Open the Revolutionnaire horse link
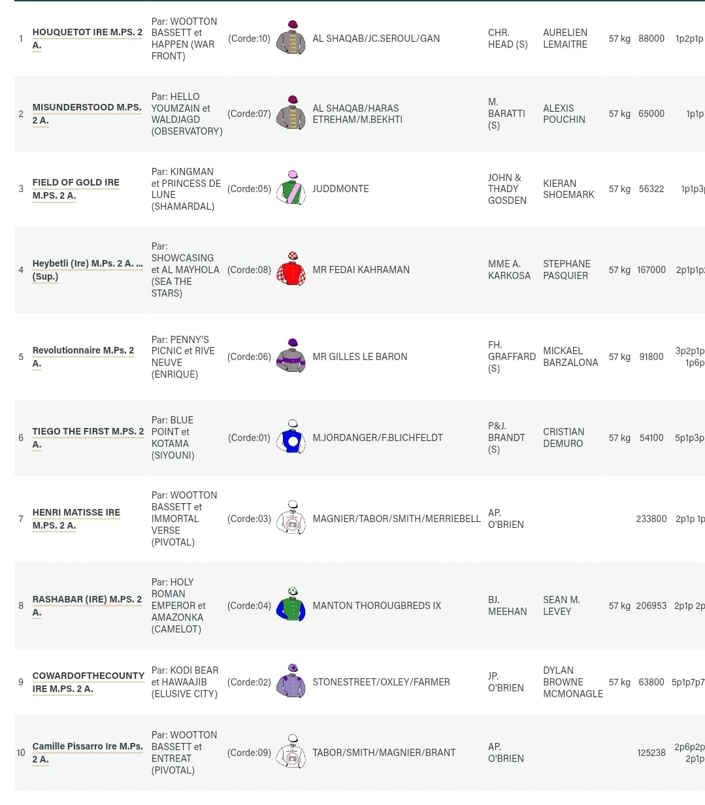705x805 pixels. point(83,357)
